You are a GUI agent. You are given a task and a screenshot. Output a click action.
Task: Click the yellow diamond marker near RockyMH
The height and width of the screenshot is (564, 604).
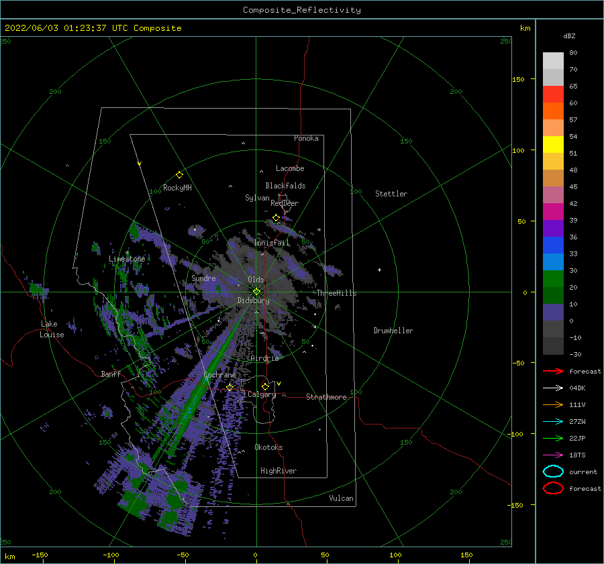(x=179, y=175)
